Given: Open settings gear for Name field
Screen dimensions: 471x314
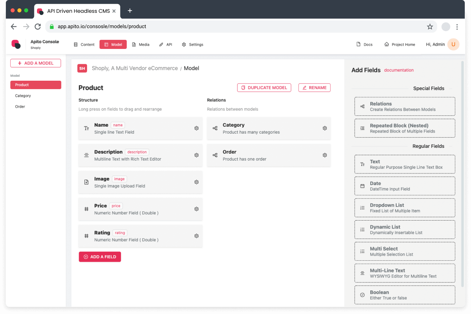Looking at the screenshot, I should pyautogui.click(x=197, y=128).
